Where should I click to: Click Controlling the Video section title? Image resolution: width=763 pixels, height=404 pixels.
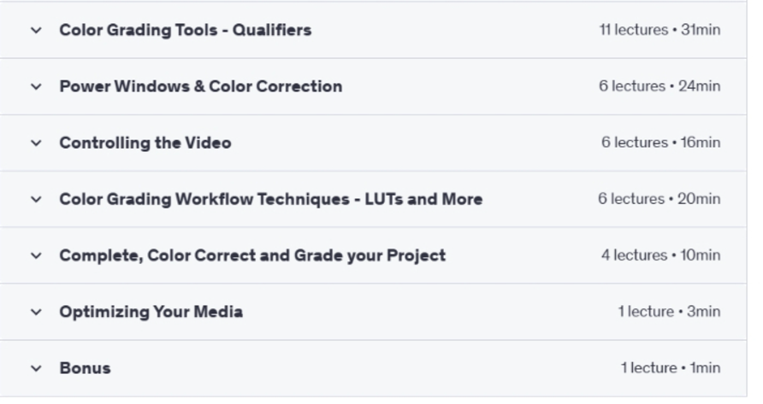tap(145, 143)
